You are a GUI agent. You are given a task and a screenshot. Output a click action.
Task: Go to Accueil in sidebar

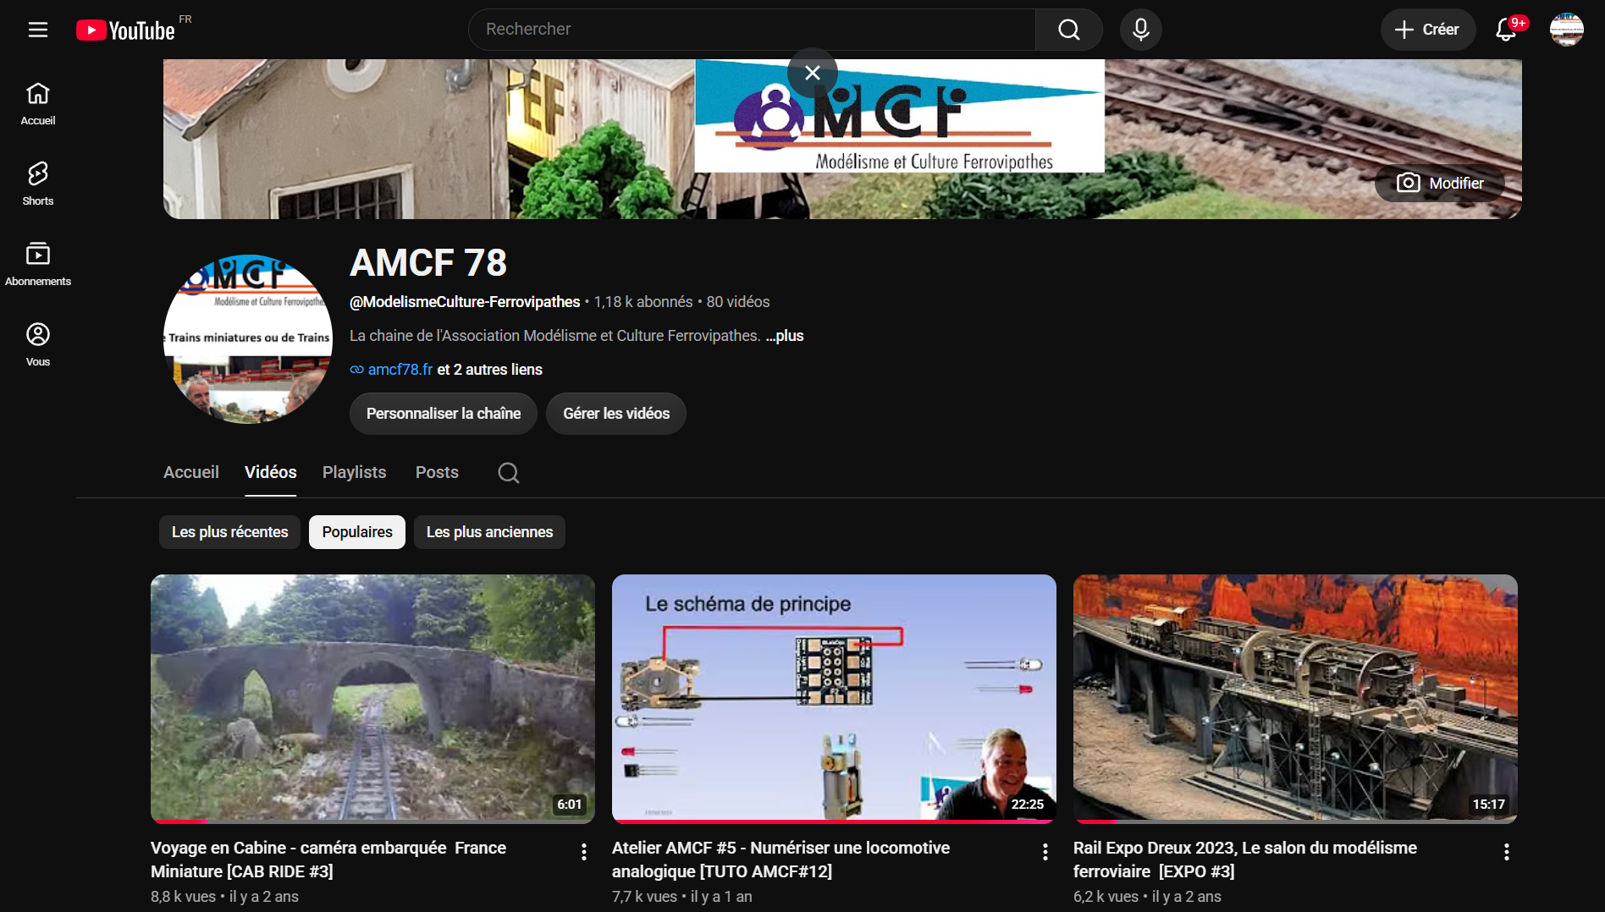click(x=38, y=104)
